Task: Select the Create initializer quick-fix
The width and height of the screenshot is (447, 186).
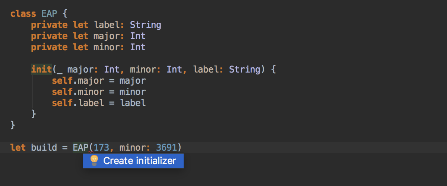Action: tap(133, 161)
